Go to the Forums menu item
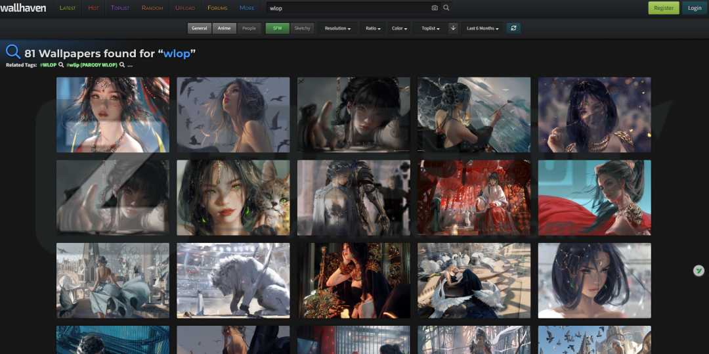The width and height of the screenshot is (709, 354). click(x=217, y=8)
